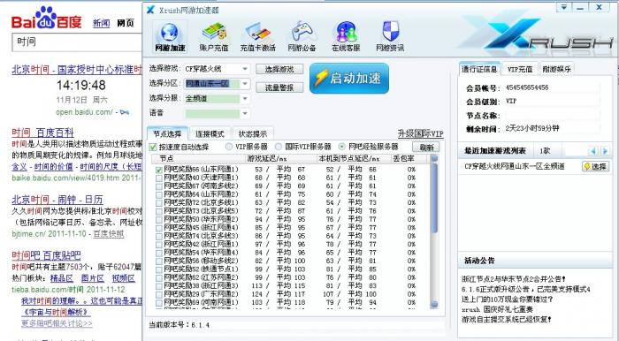Image resolution: width=619 pixels, height=341 pixels.
Task: Switch to the 附游娱乐 tab
Action: (x=556, y=69)
